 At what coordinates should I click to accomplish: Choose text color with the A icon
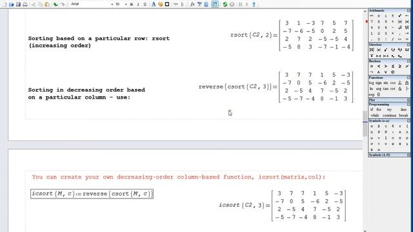pos(154,5)
